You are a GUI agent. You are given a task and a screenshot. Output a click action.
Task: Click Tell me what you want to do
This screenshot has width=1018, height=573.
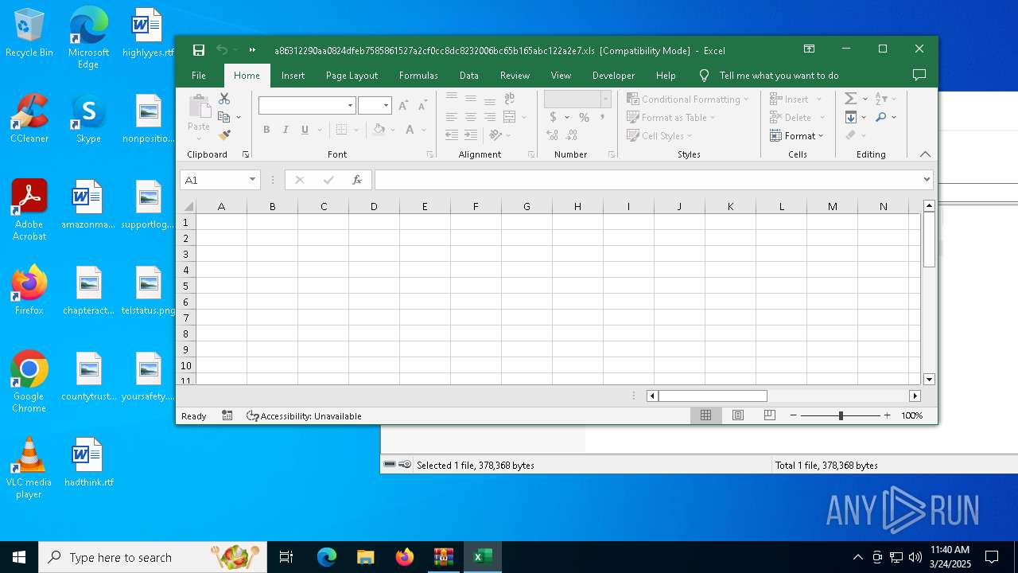(779, 76)
